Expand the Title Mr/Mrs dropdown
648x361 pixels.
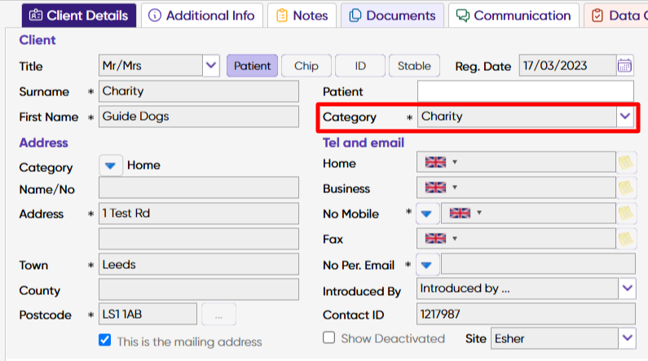tap(211, 66)
